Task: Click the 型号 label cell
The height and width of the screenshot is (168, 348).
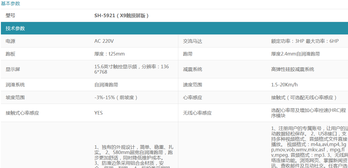Action: [x=10, y=15]
